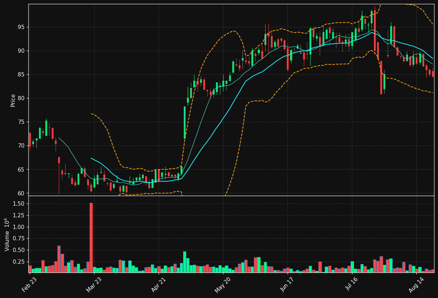Viewport: 438px width, 298px height.
Task: Select the 95 price tick label
Action: pos(22,27)
